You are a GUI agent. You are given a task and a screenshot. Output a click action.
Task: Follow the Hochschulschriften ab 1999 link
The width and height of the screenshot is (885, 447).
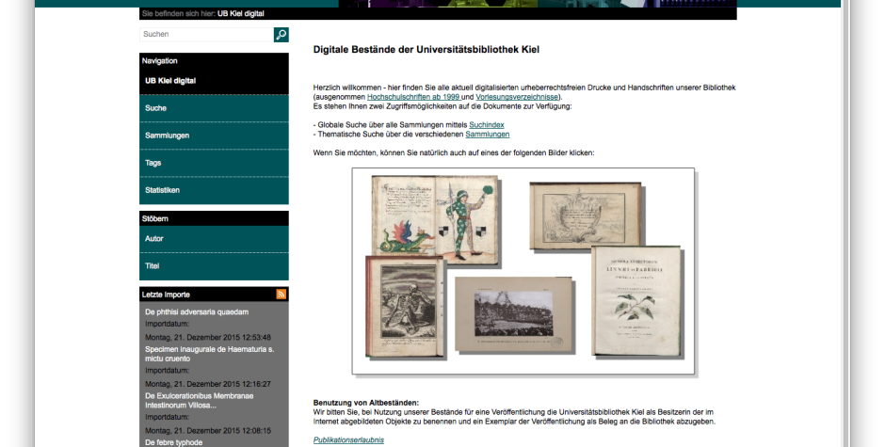point(413,97)
